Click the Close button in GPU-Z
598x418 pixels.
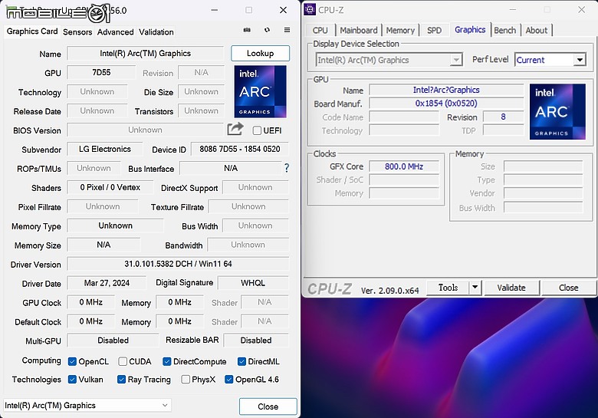pyautogui.click(x=268, y=406)
